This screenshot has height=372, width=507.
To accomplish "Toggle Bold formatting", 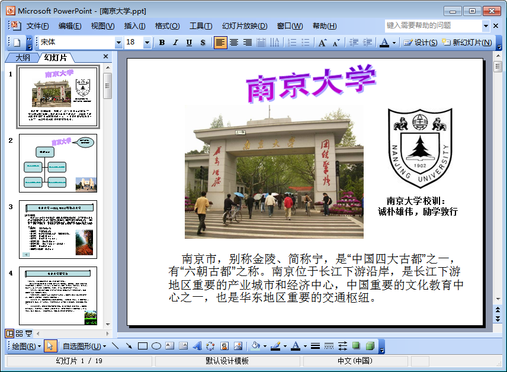I will pos(162,43).
